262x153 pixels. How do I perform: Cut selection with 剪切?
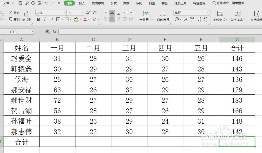[14, 13]
